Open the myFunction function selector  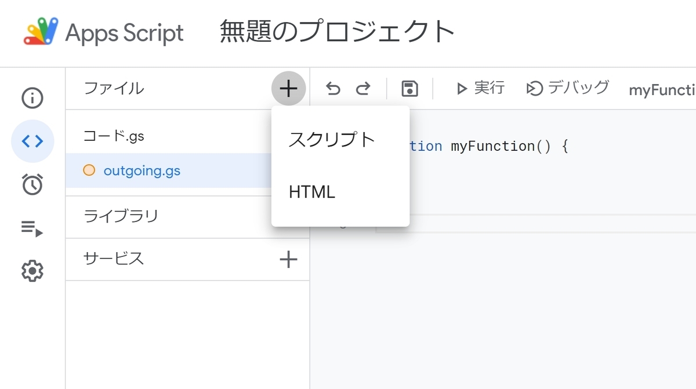(x=663, y=88)
